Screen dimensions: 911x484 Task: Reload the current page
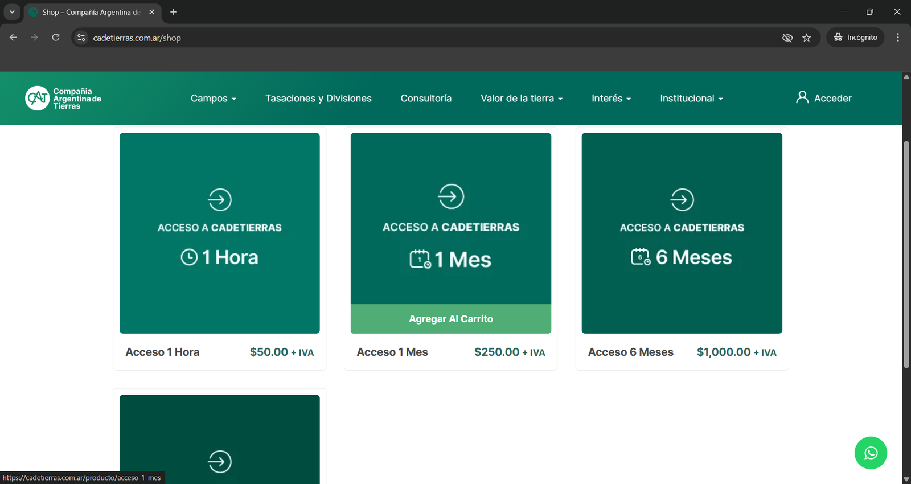(56, 38)
